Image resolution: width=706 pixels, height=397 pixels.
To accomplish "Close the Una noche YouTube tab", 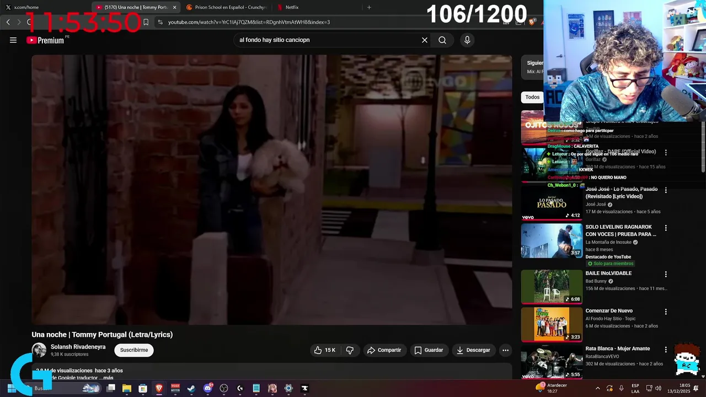I will coord(175,7).
